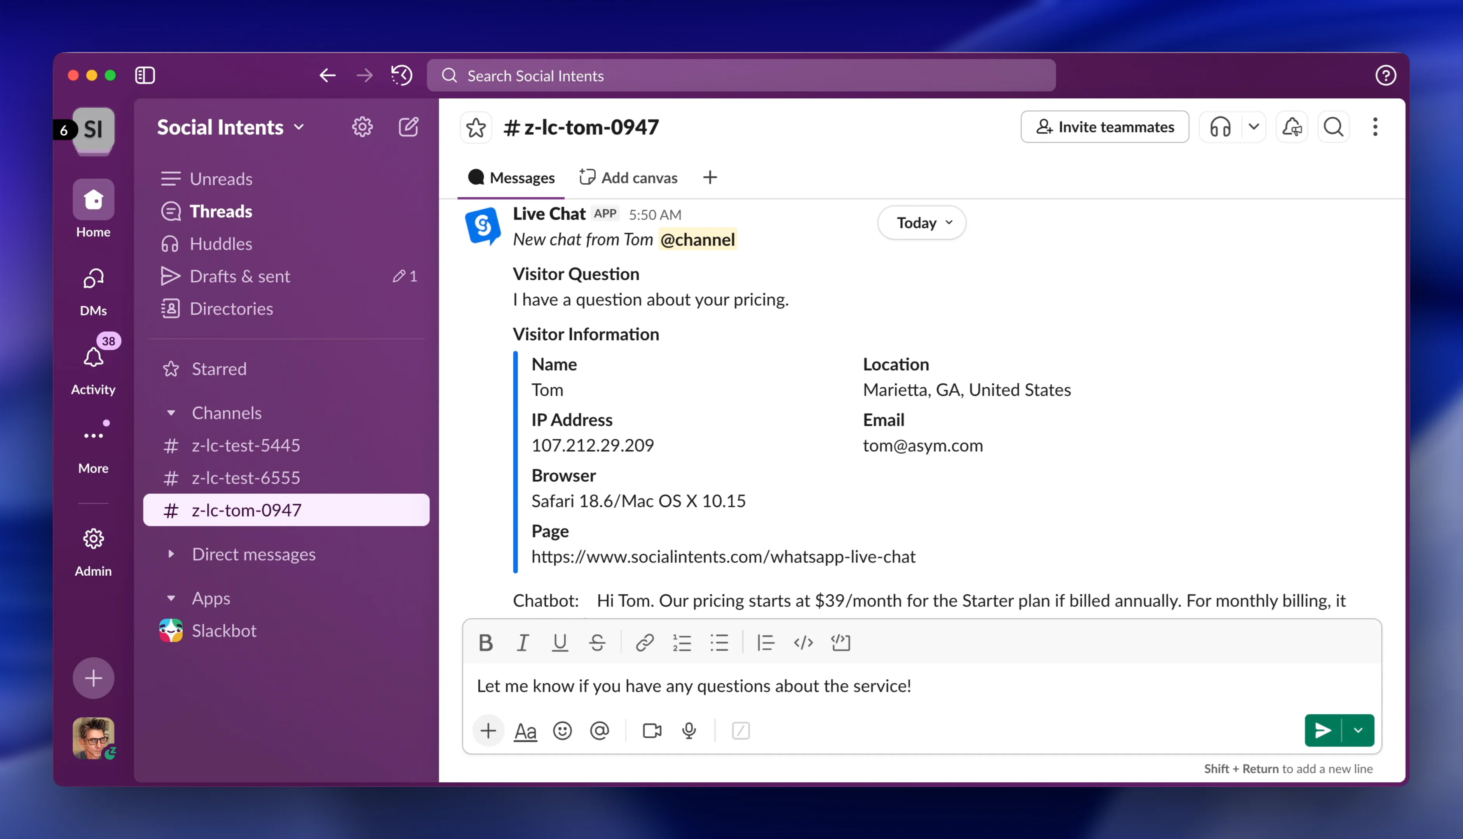Click inside the message input field
This screenshot has width=1463, height=839.
click(x=807, y=686)
